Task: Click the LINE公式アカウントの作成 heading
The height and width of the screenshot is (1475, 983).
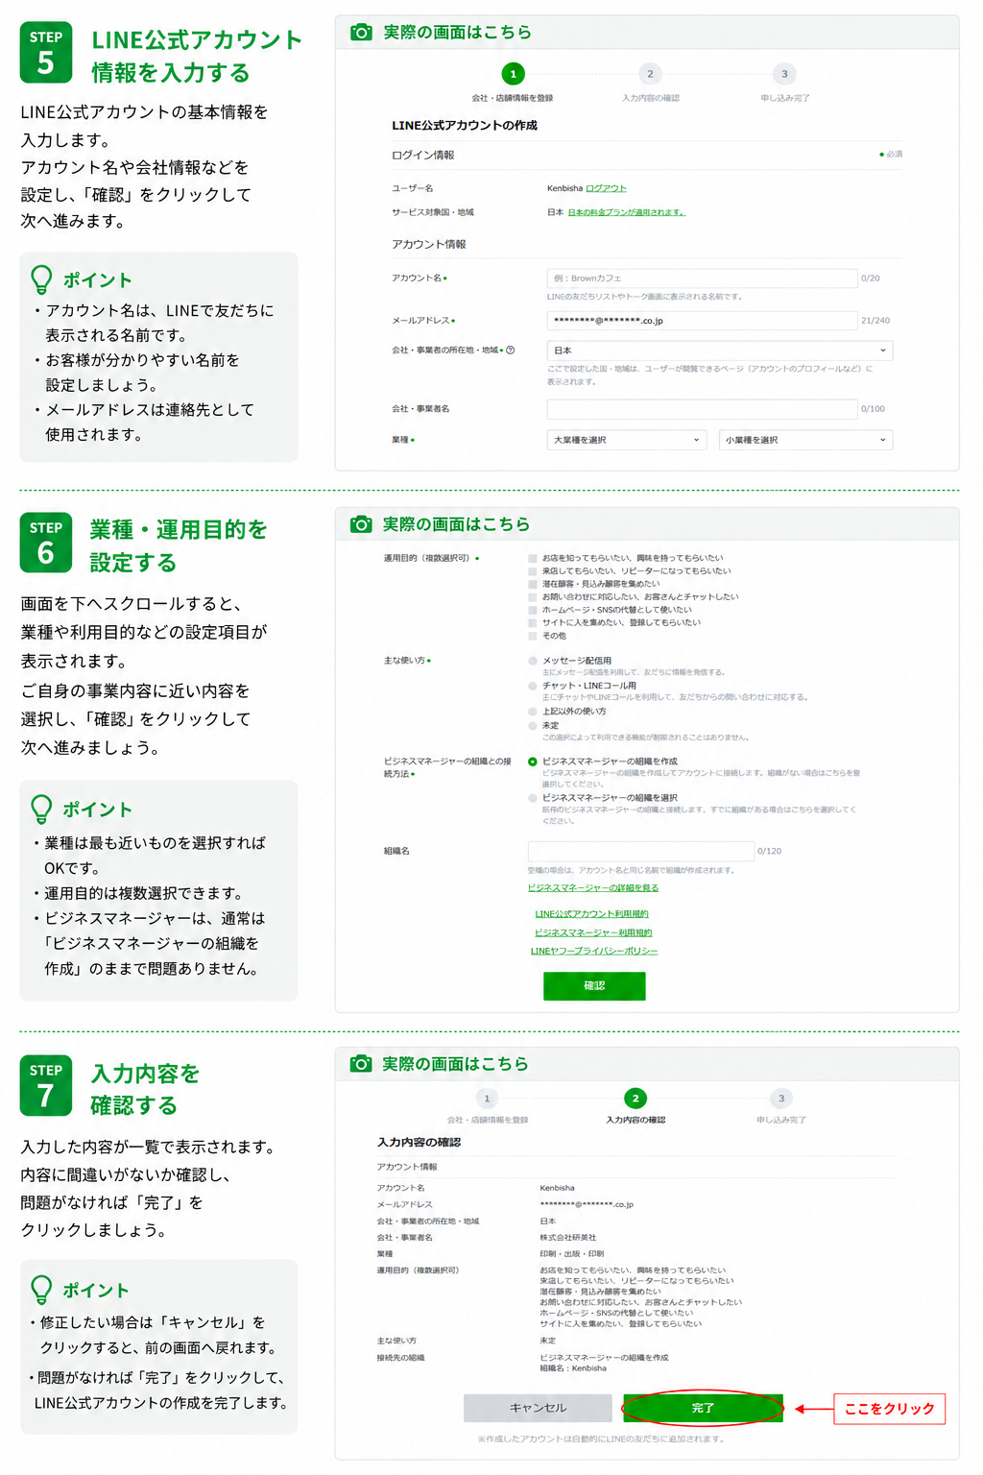Action: point(465,126)
